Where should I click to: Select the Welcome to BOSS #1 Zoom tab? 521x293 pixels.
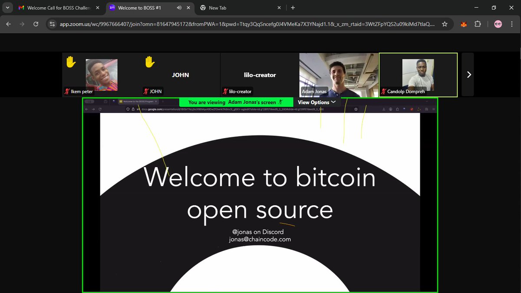tap(149, 8)
